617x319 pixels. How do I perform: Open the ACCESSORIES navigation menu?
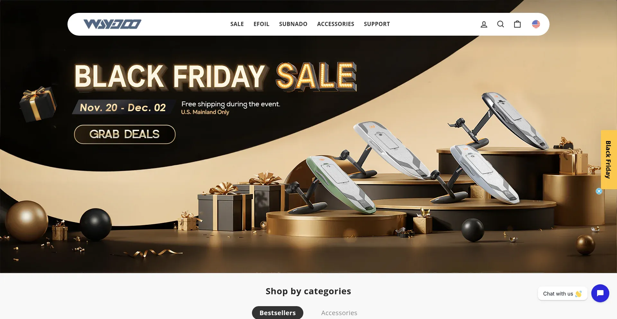335,24
